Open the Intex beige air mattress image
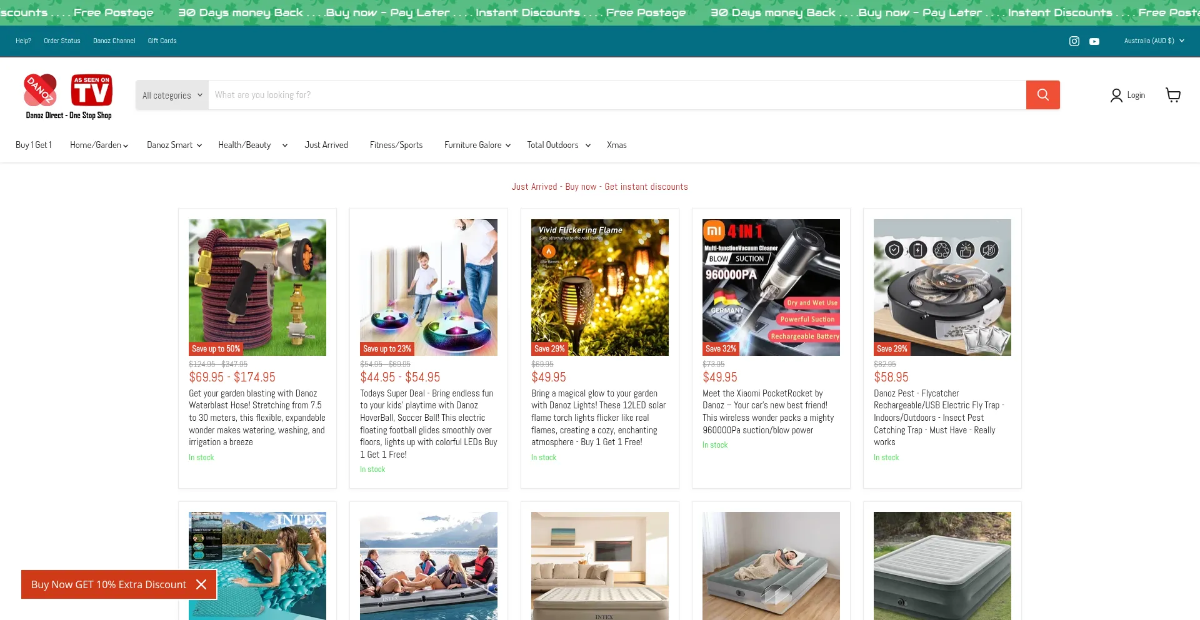 pyautogui.click(x=600, y=566)
